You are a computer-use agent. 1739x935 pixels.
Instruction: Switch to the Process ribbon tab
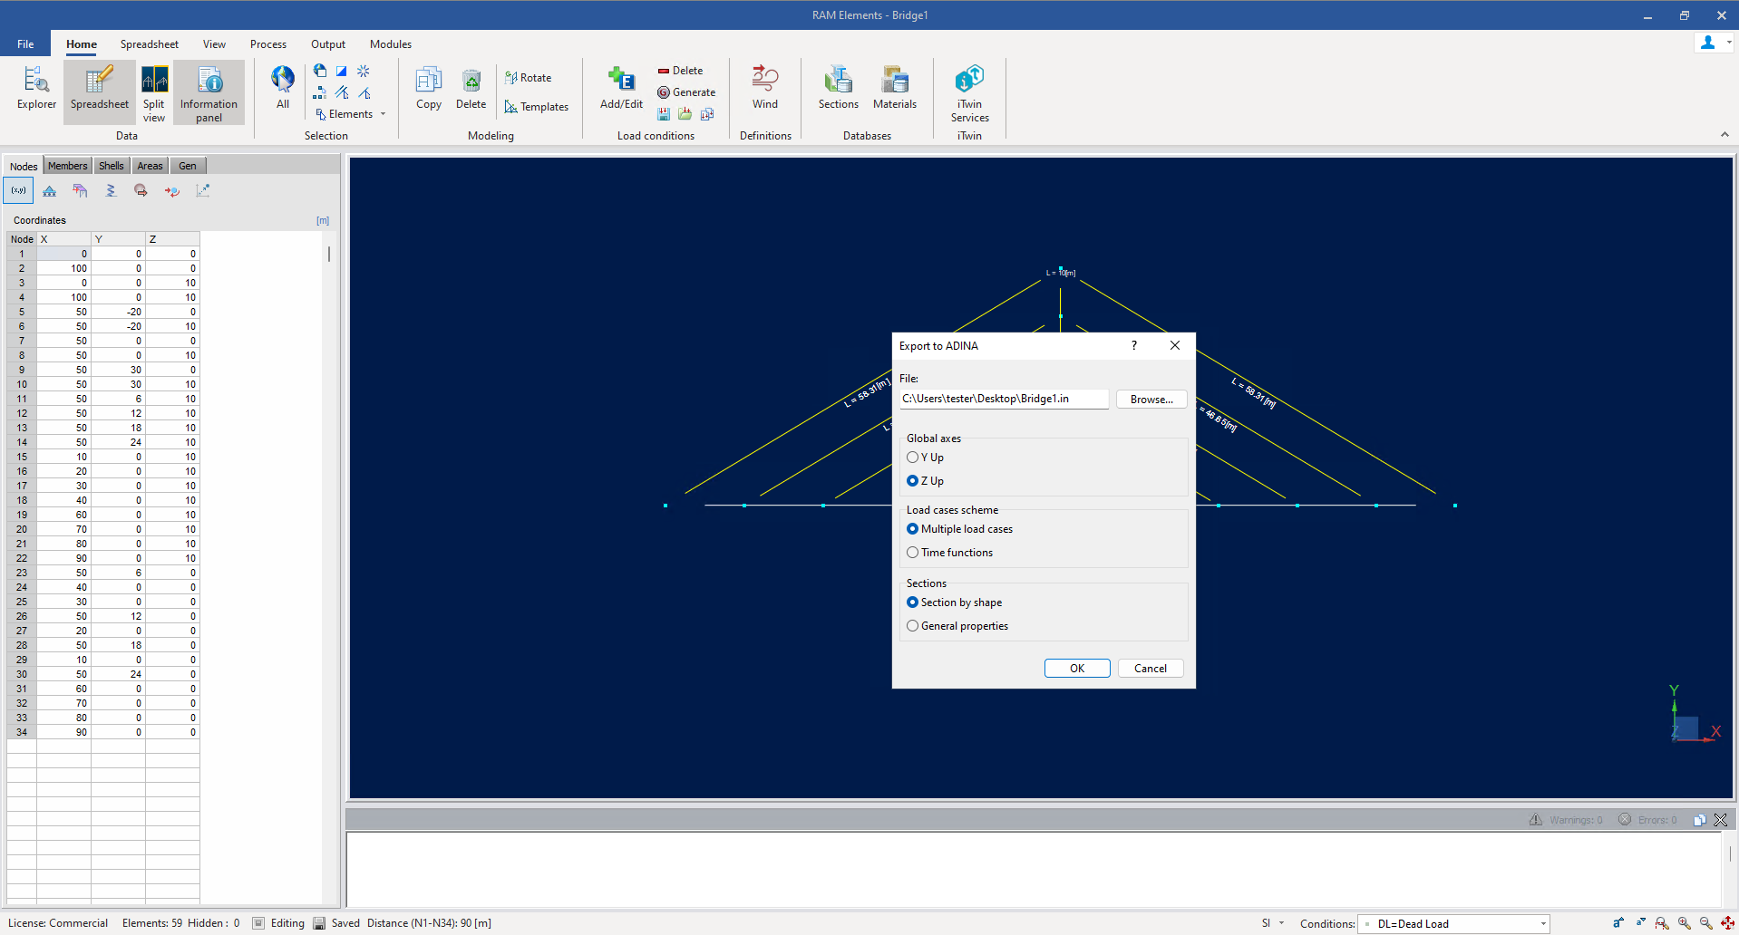click(267, 44)
